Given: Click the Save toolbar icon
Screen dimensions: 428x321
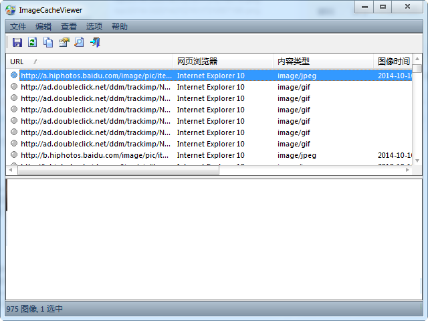Looking at the screenshot, I should (x=17, y=43).
